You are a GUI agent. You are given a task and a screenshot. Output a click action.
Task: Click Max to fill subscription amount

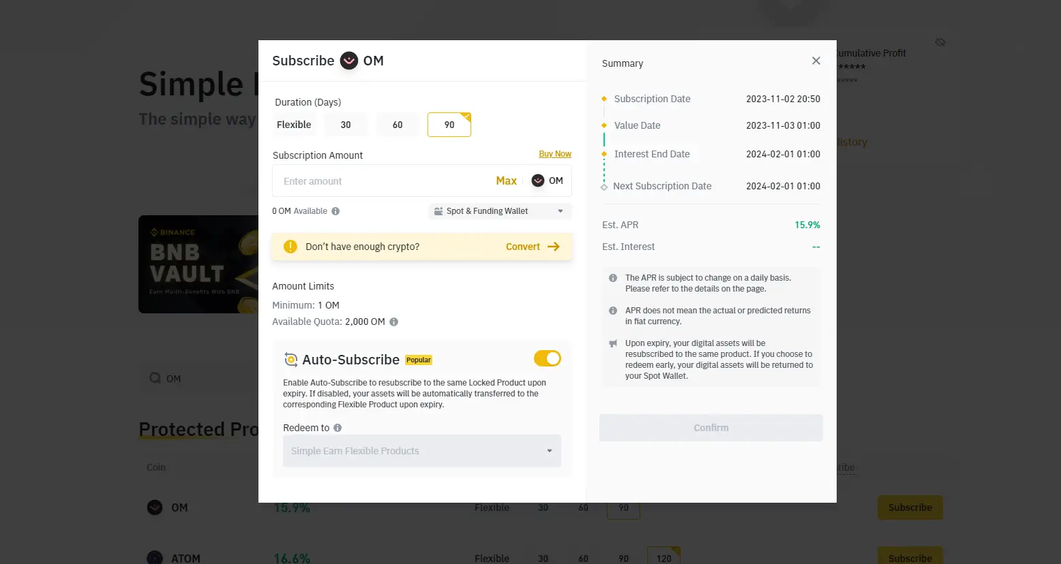tap(506, 181)
